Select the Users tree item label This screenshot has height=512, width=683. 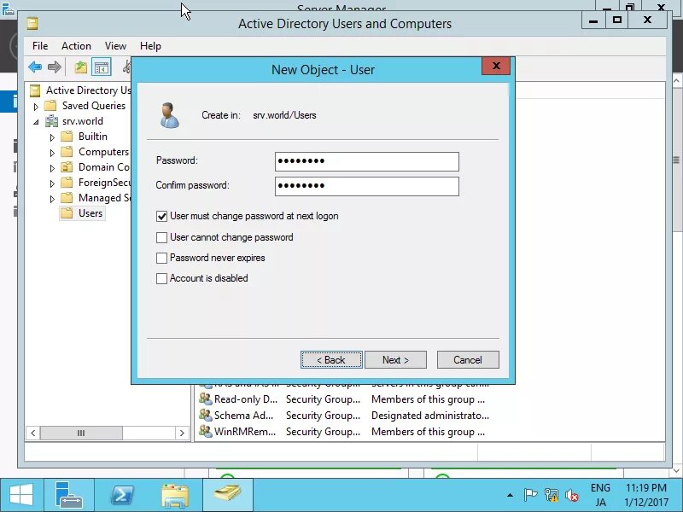pos(90,213)
